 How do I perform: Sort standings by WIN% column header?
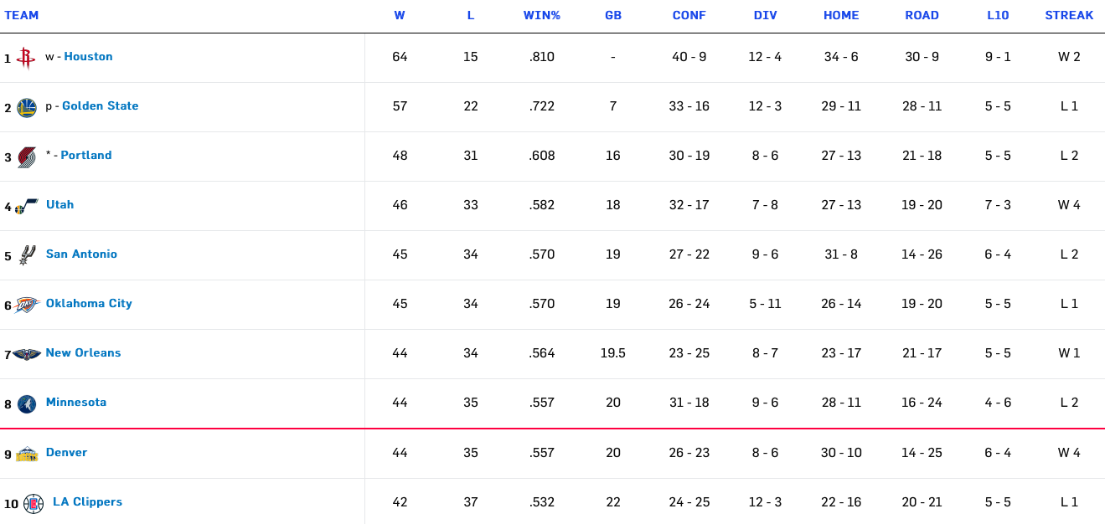[541, 15]
